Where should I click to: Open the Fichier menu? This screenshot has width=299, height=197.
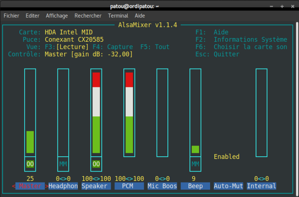pyautogui.click(x=12, y=16)
